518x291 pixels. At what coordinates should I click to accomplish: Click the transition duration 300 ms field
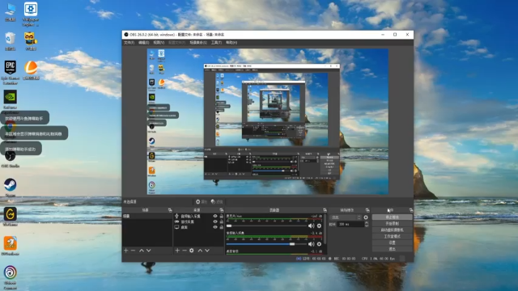[x=350, y=224]
